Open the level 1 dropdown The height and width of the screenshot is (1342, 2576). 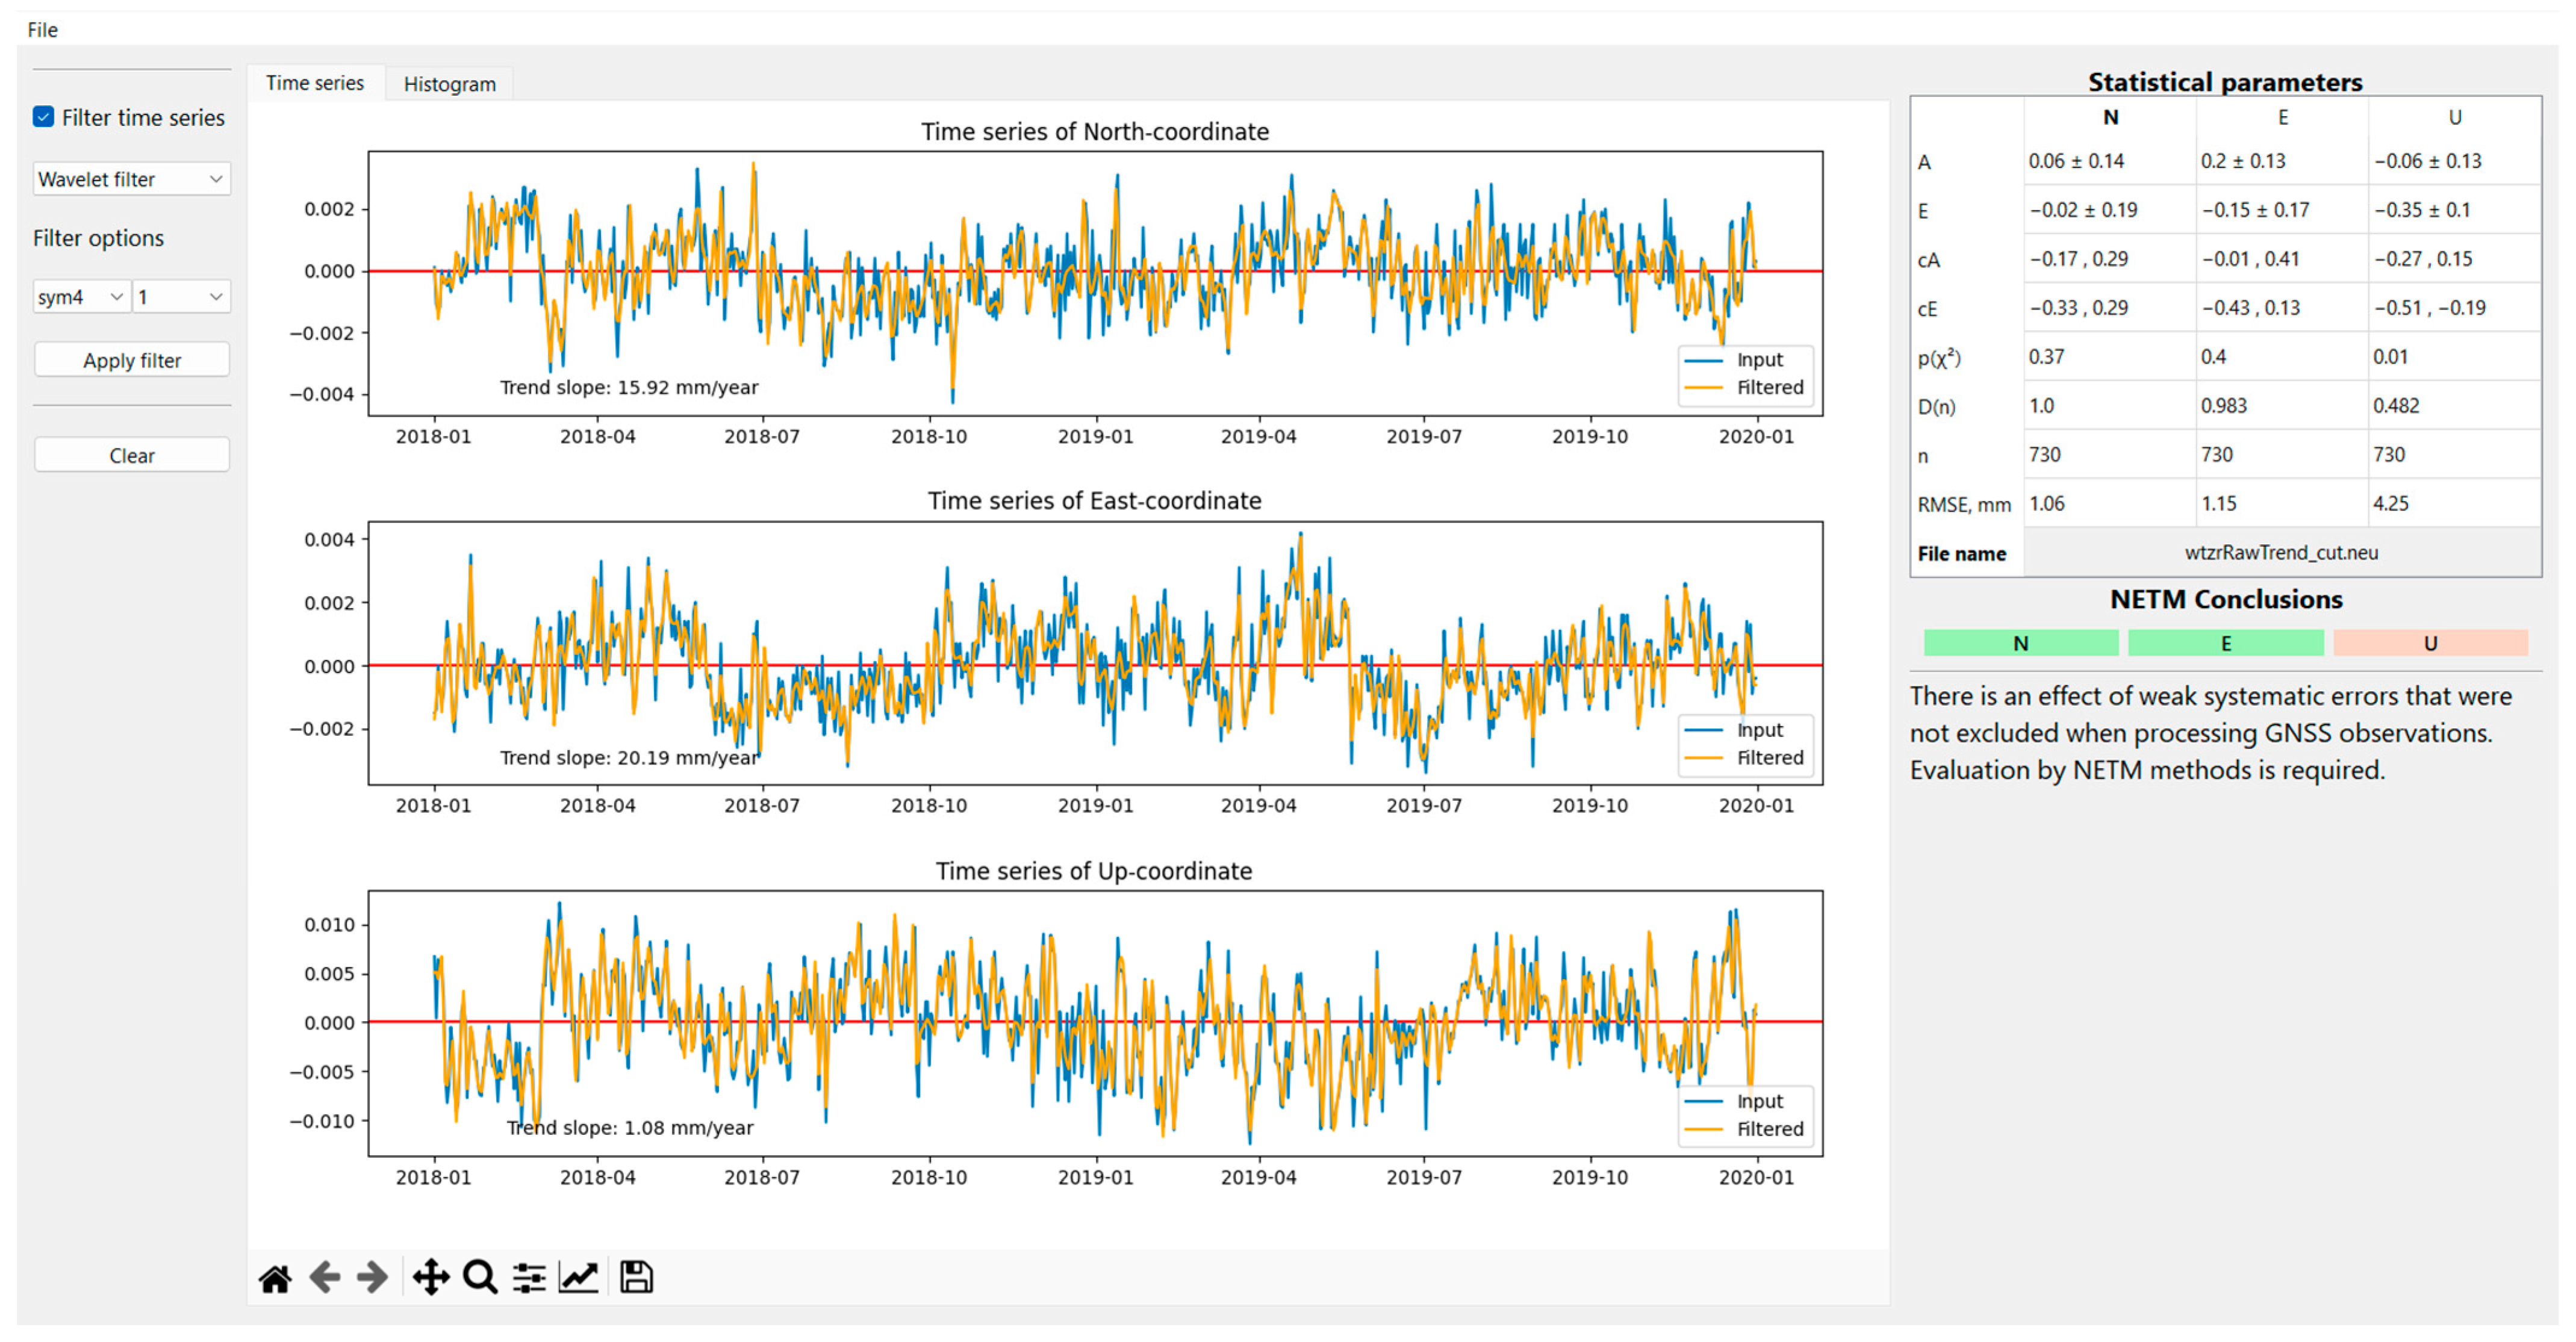pyautogui.click(x=181, y=297)
